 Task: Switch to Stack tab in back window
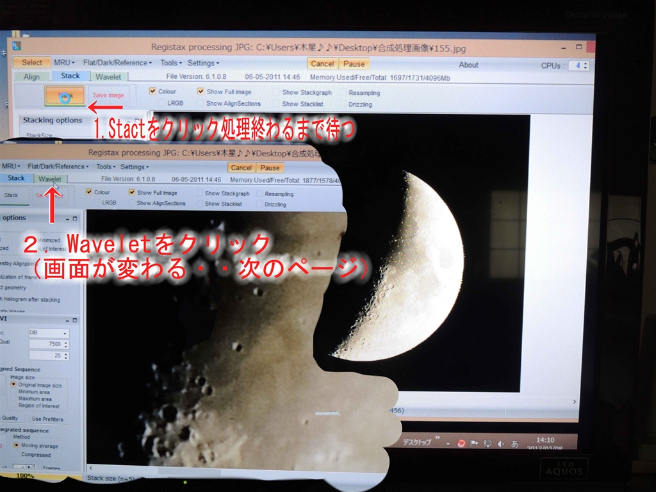pyautogui.click(x=70, y=76)
